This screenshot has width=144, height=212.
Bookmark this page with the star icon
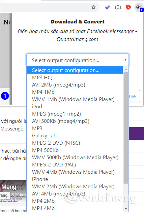93,7
